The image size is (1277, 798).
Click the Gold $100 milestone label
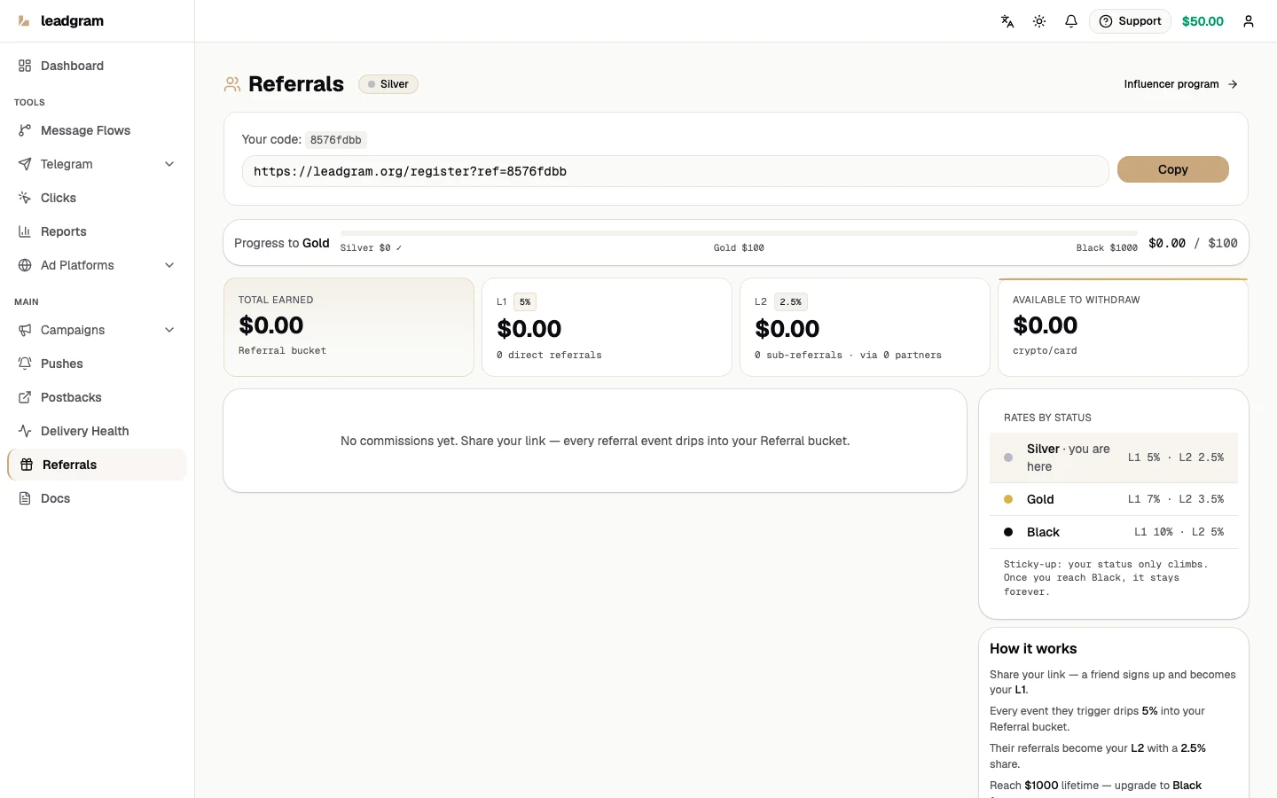739,248
